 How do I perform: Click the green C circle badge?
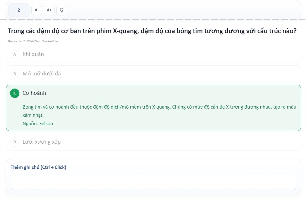pos(14,93)
